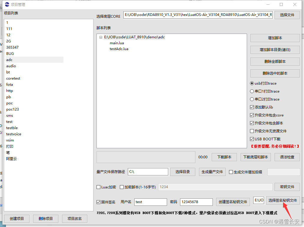Select project pb in list

9,97
